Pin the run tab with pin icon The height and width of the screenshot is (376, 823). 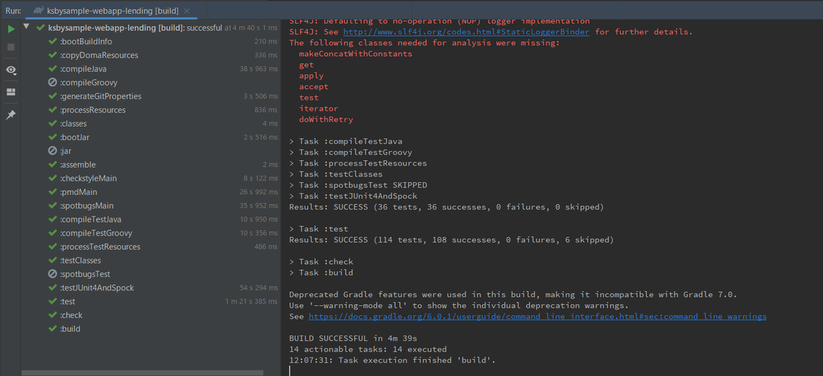tap(11, 115)
